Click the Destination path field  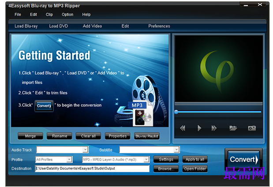point(92,168)
